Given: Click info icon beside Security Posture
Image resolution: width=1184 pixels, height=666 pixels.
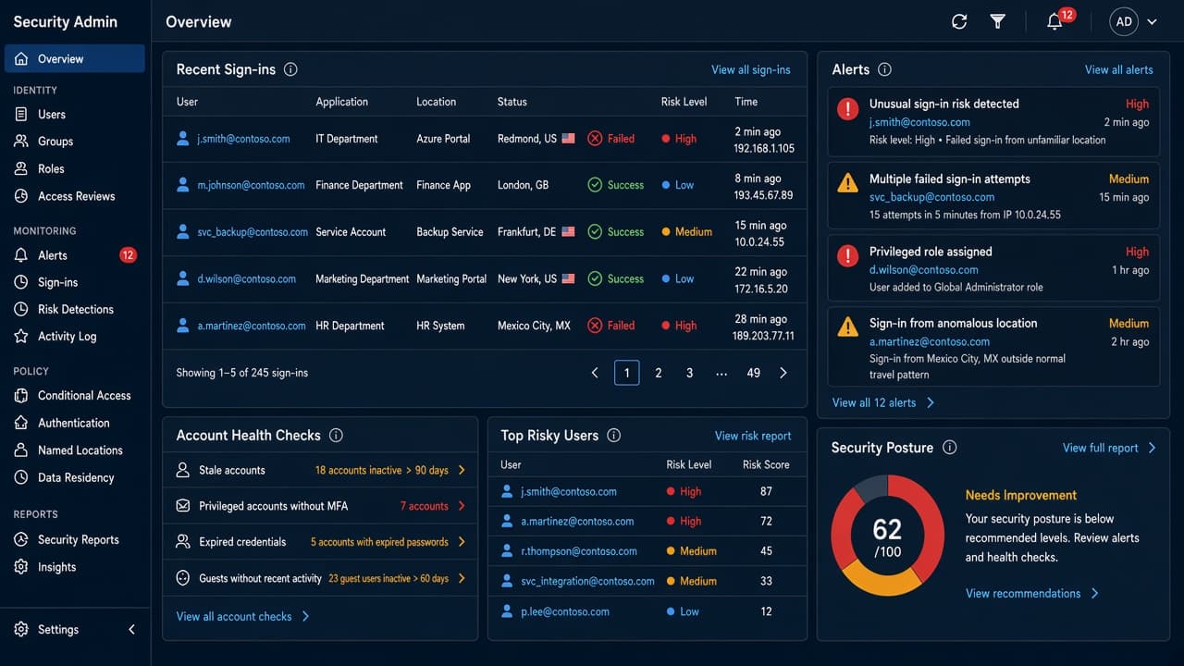Looking at the screenshot, I should (x=949, y=448).
